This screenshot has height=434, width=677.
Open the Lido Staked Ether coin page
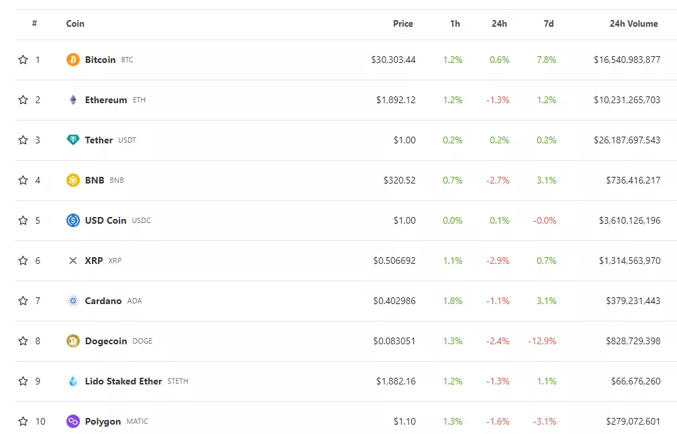tap(123, 381)
